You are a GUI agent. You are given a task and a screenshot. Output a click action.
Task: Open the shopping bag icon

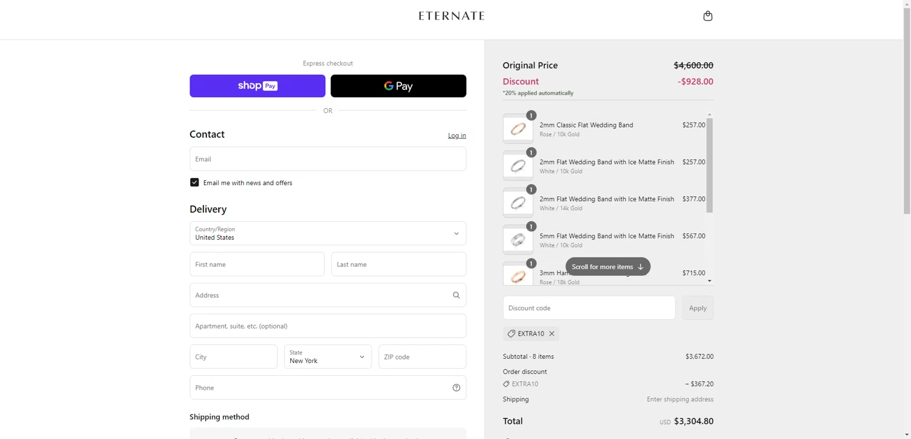[708, 16]
